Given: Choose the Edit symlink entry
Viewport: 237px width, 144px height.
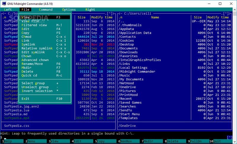Looking at the screenshot, I should (45, 52).
